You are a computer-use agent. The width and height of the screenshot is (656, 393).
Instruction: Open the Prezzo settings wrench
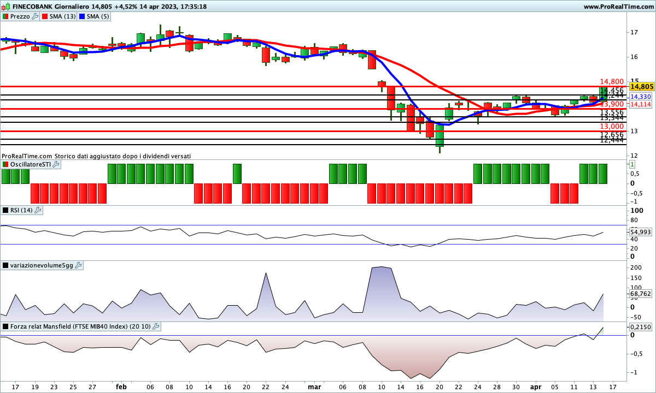36,16
